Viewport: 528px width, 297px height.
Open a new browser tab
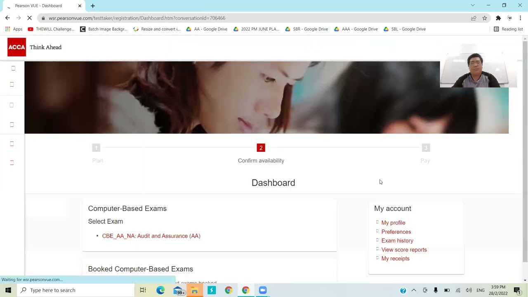[x=93, y=6]
